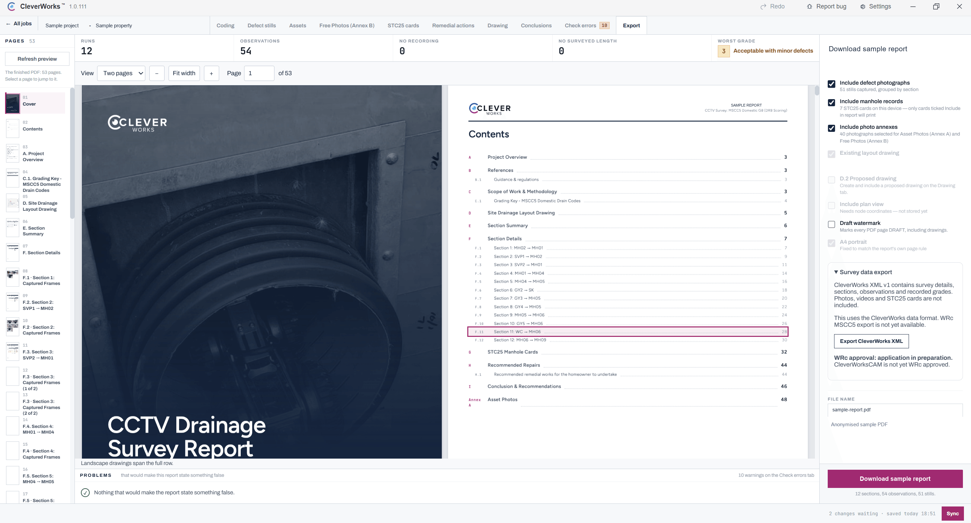
Task: Open the Drawing tab
Action: (x=497, y=25)
